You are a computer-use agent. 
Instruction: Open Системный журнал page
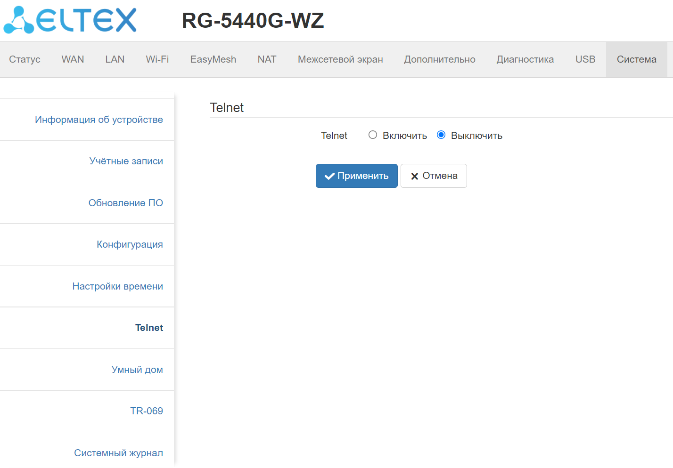(118, 453)
